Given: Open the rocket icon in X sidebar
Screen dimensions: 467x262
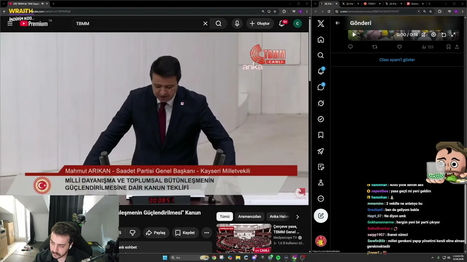Looking at the screenshot, I should click(x=321, y=151).
